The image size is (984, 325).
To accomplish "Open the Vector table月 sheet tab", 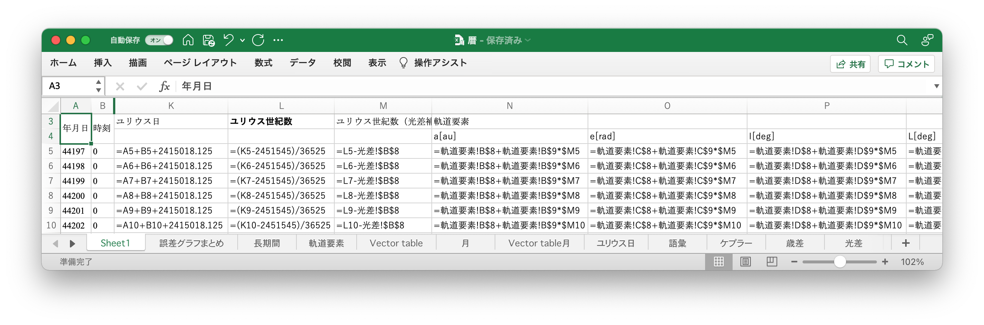I will [539, 243].
